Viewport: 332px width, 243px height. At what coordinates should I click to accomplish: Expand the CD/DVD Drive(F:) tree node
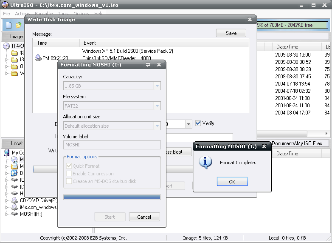click(6, 200)
